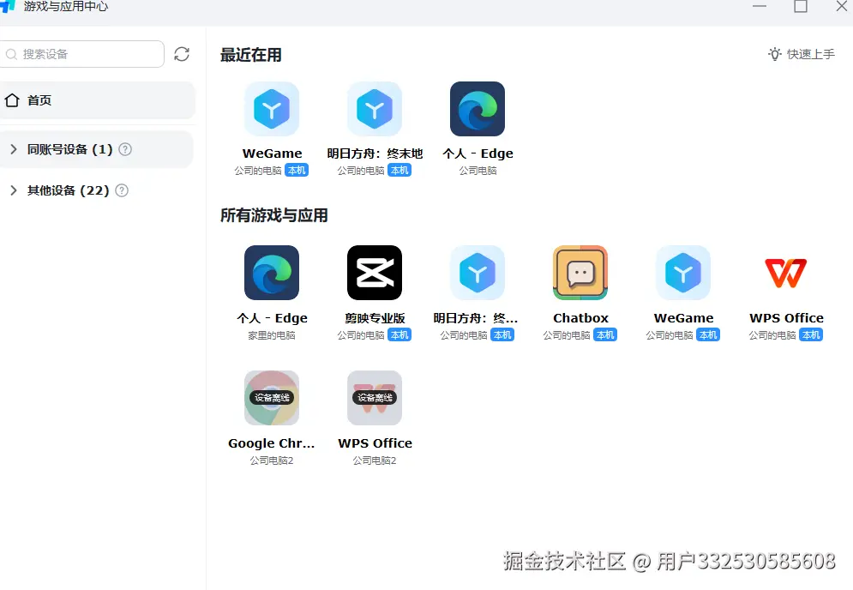The image size is (853, 590).
Task: Launch WPS Office on 公司的电脑
Action: [x=786, y=273]
